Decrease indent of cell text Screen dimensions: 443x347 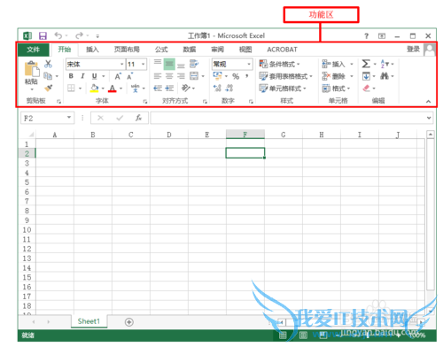coord(158,88)
